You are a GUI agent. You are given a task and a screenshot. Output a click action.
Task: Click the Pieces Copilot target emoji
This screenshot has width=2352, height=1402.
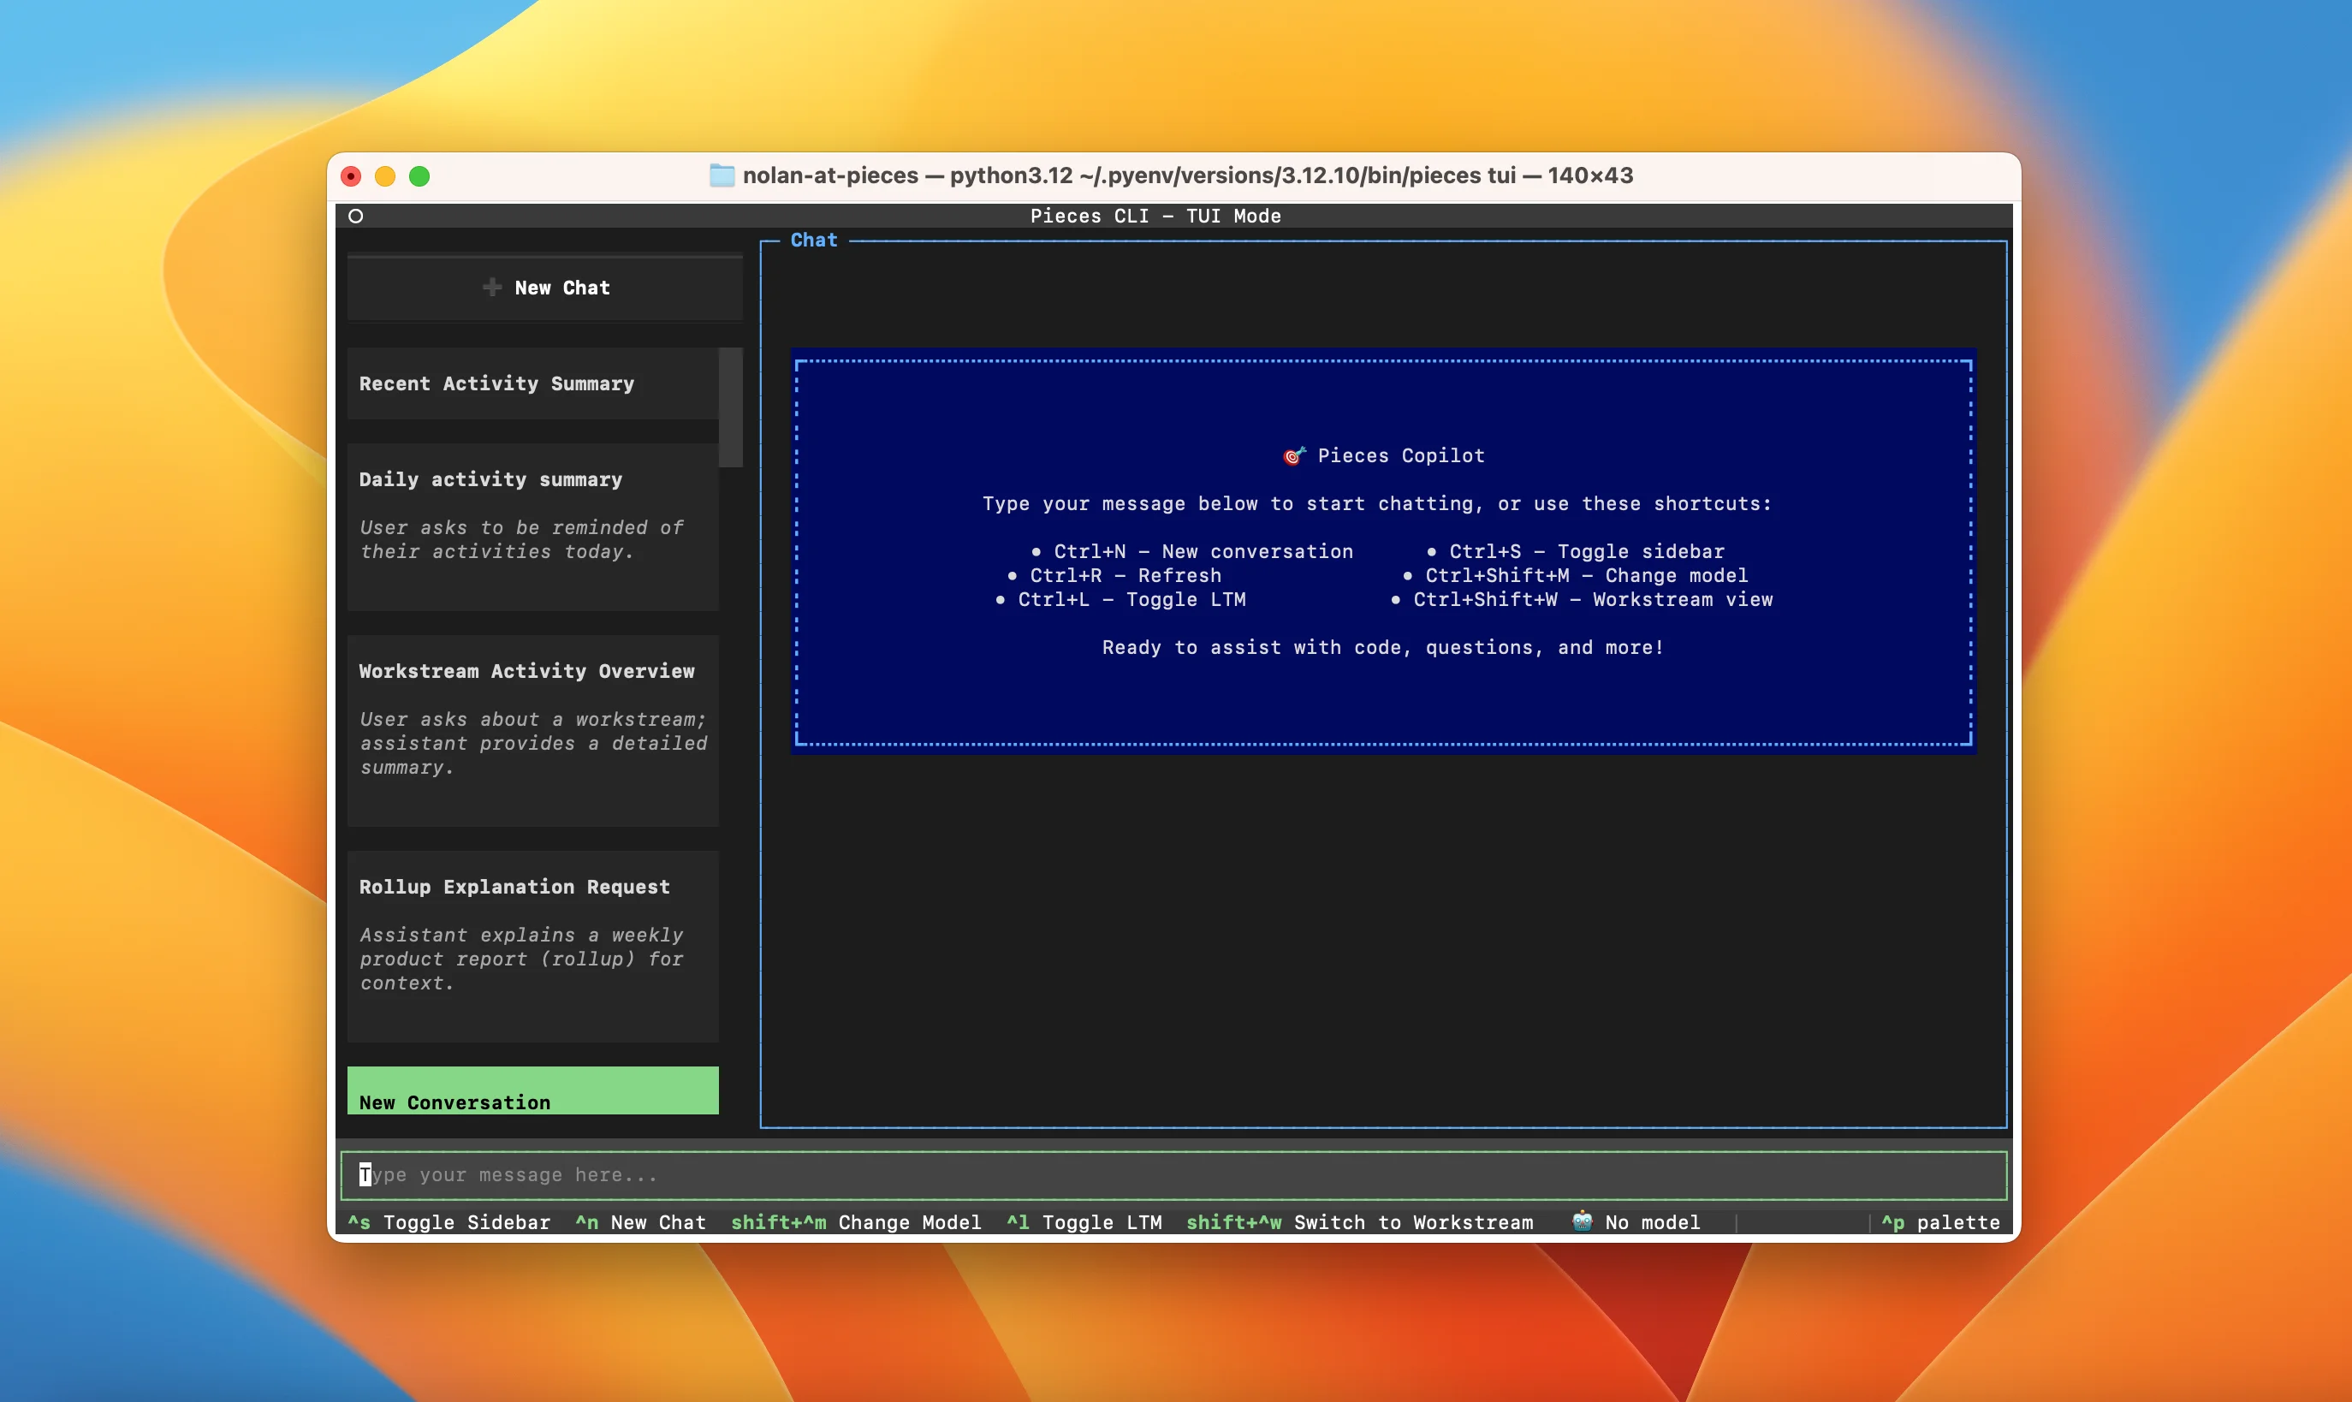1294,456
